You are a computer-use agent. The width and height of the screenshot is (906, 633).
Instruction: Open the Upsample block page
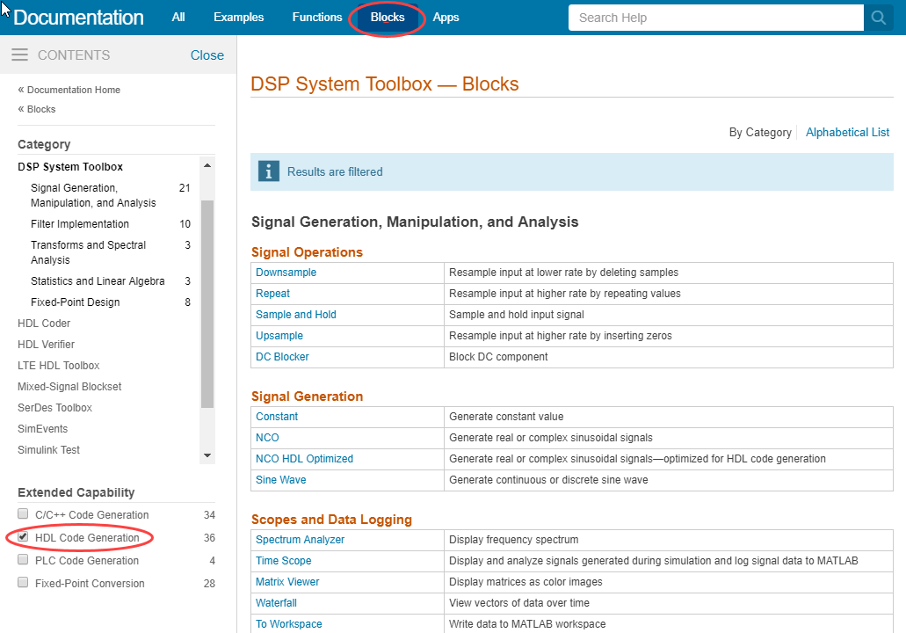pyautogui.click(x=279, y=336)
